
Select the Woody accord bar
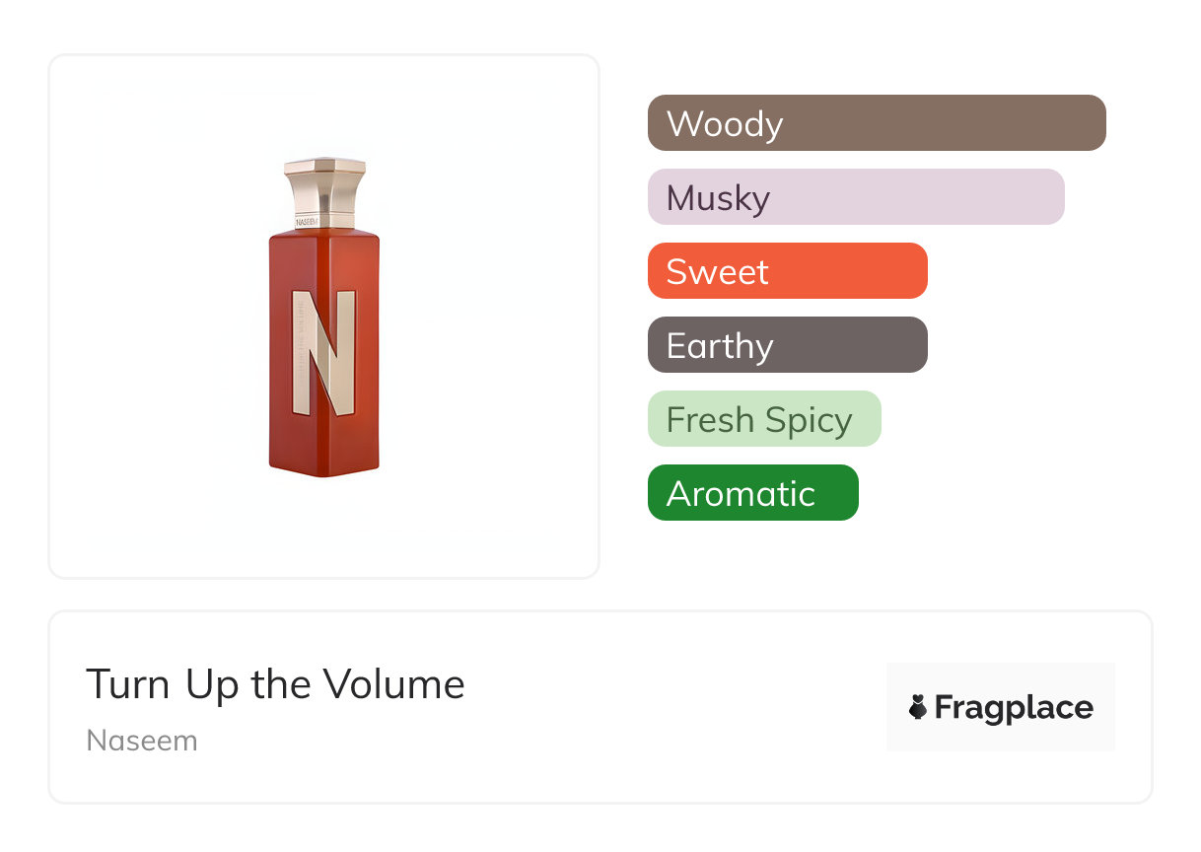(877, 123)
